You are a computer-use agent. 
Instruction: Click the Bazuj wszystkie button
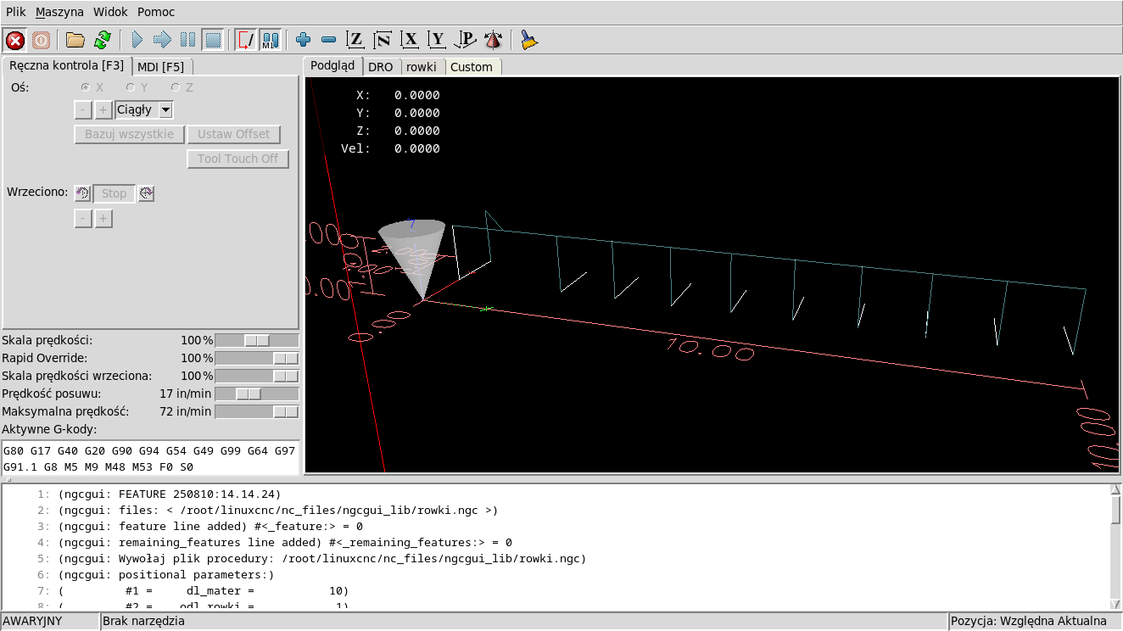point(129,134)
